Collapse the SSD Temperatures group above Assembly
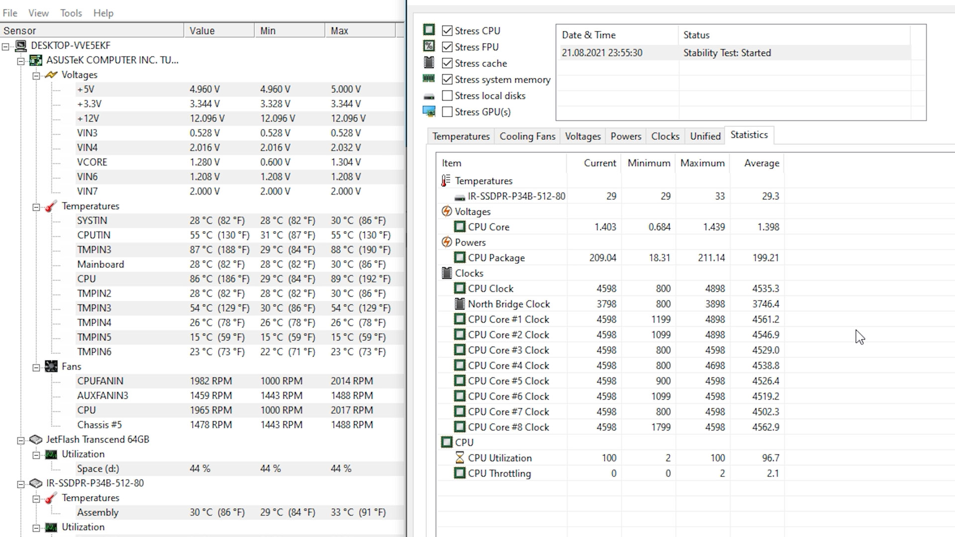This screenshot has width=955, height=537. pyautogui.click(x=36, y=499)
